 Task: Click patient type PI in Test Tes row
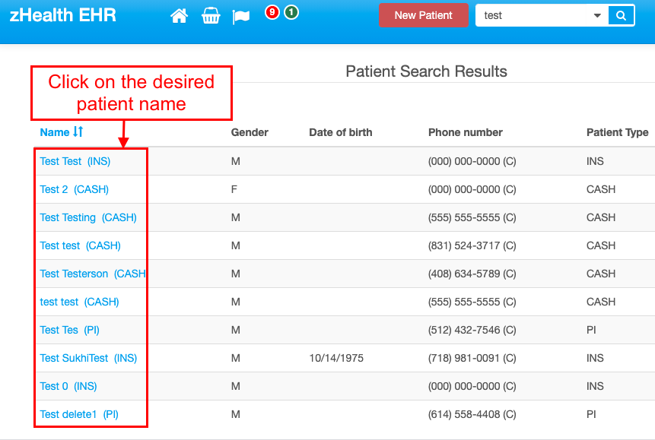591,330
